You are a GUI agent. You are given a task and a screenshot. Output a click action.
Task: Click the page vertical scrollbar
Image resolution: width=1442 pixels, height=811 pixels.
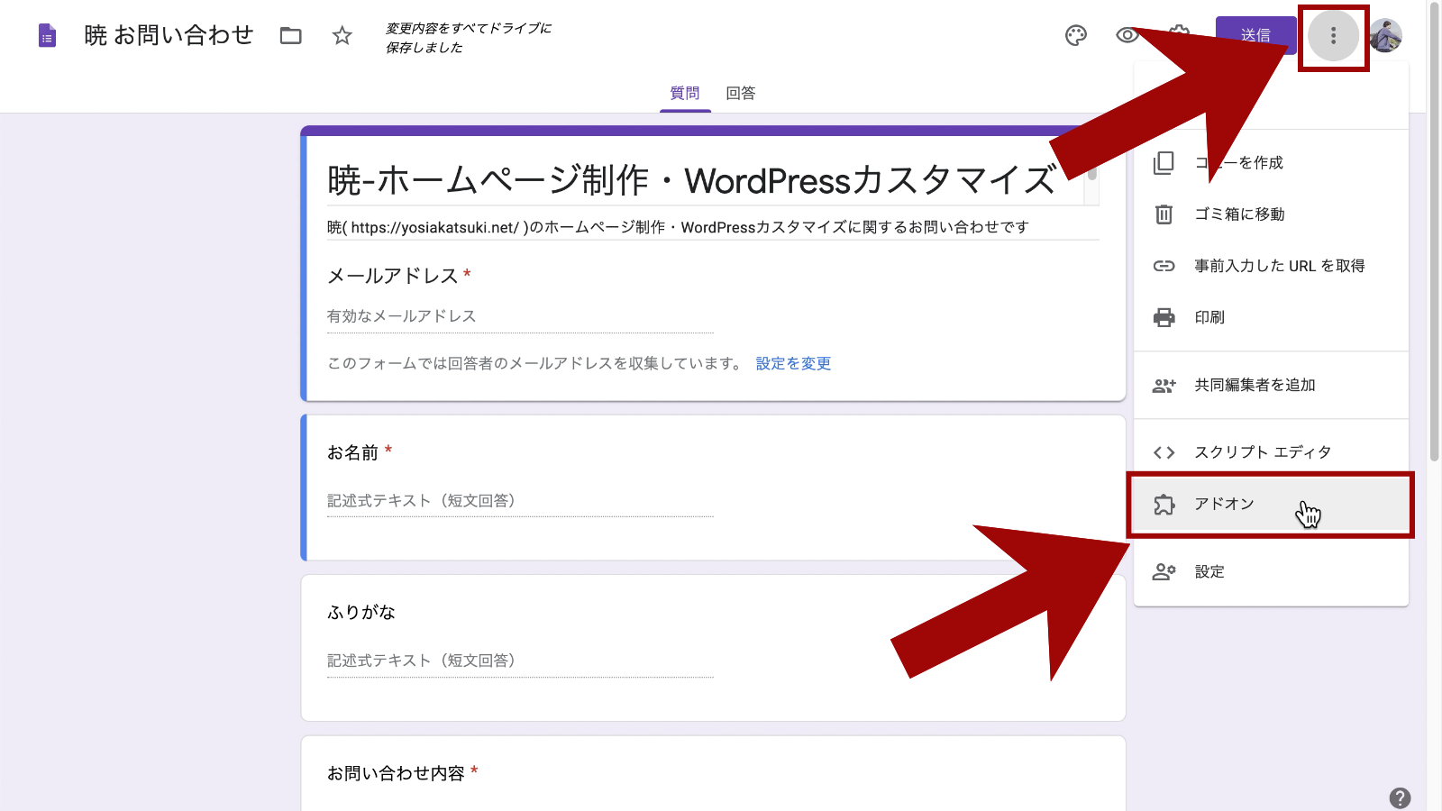[x=1435, y=231]
